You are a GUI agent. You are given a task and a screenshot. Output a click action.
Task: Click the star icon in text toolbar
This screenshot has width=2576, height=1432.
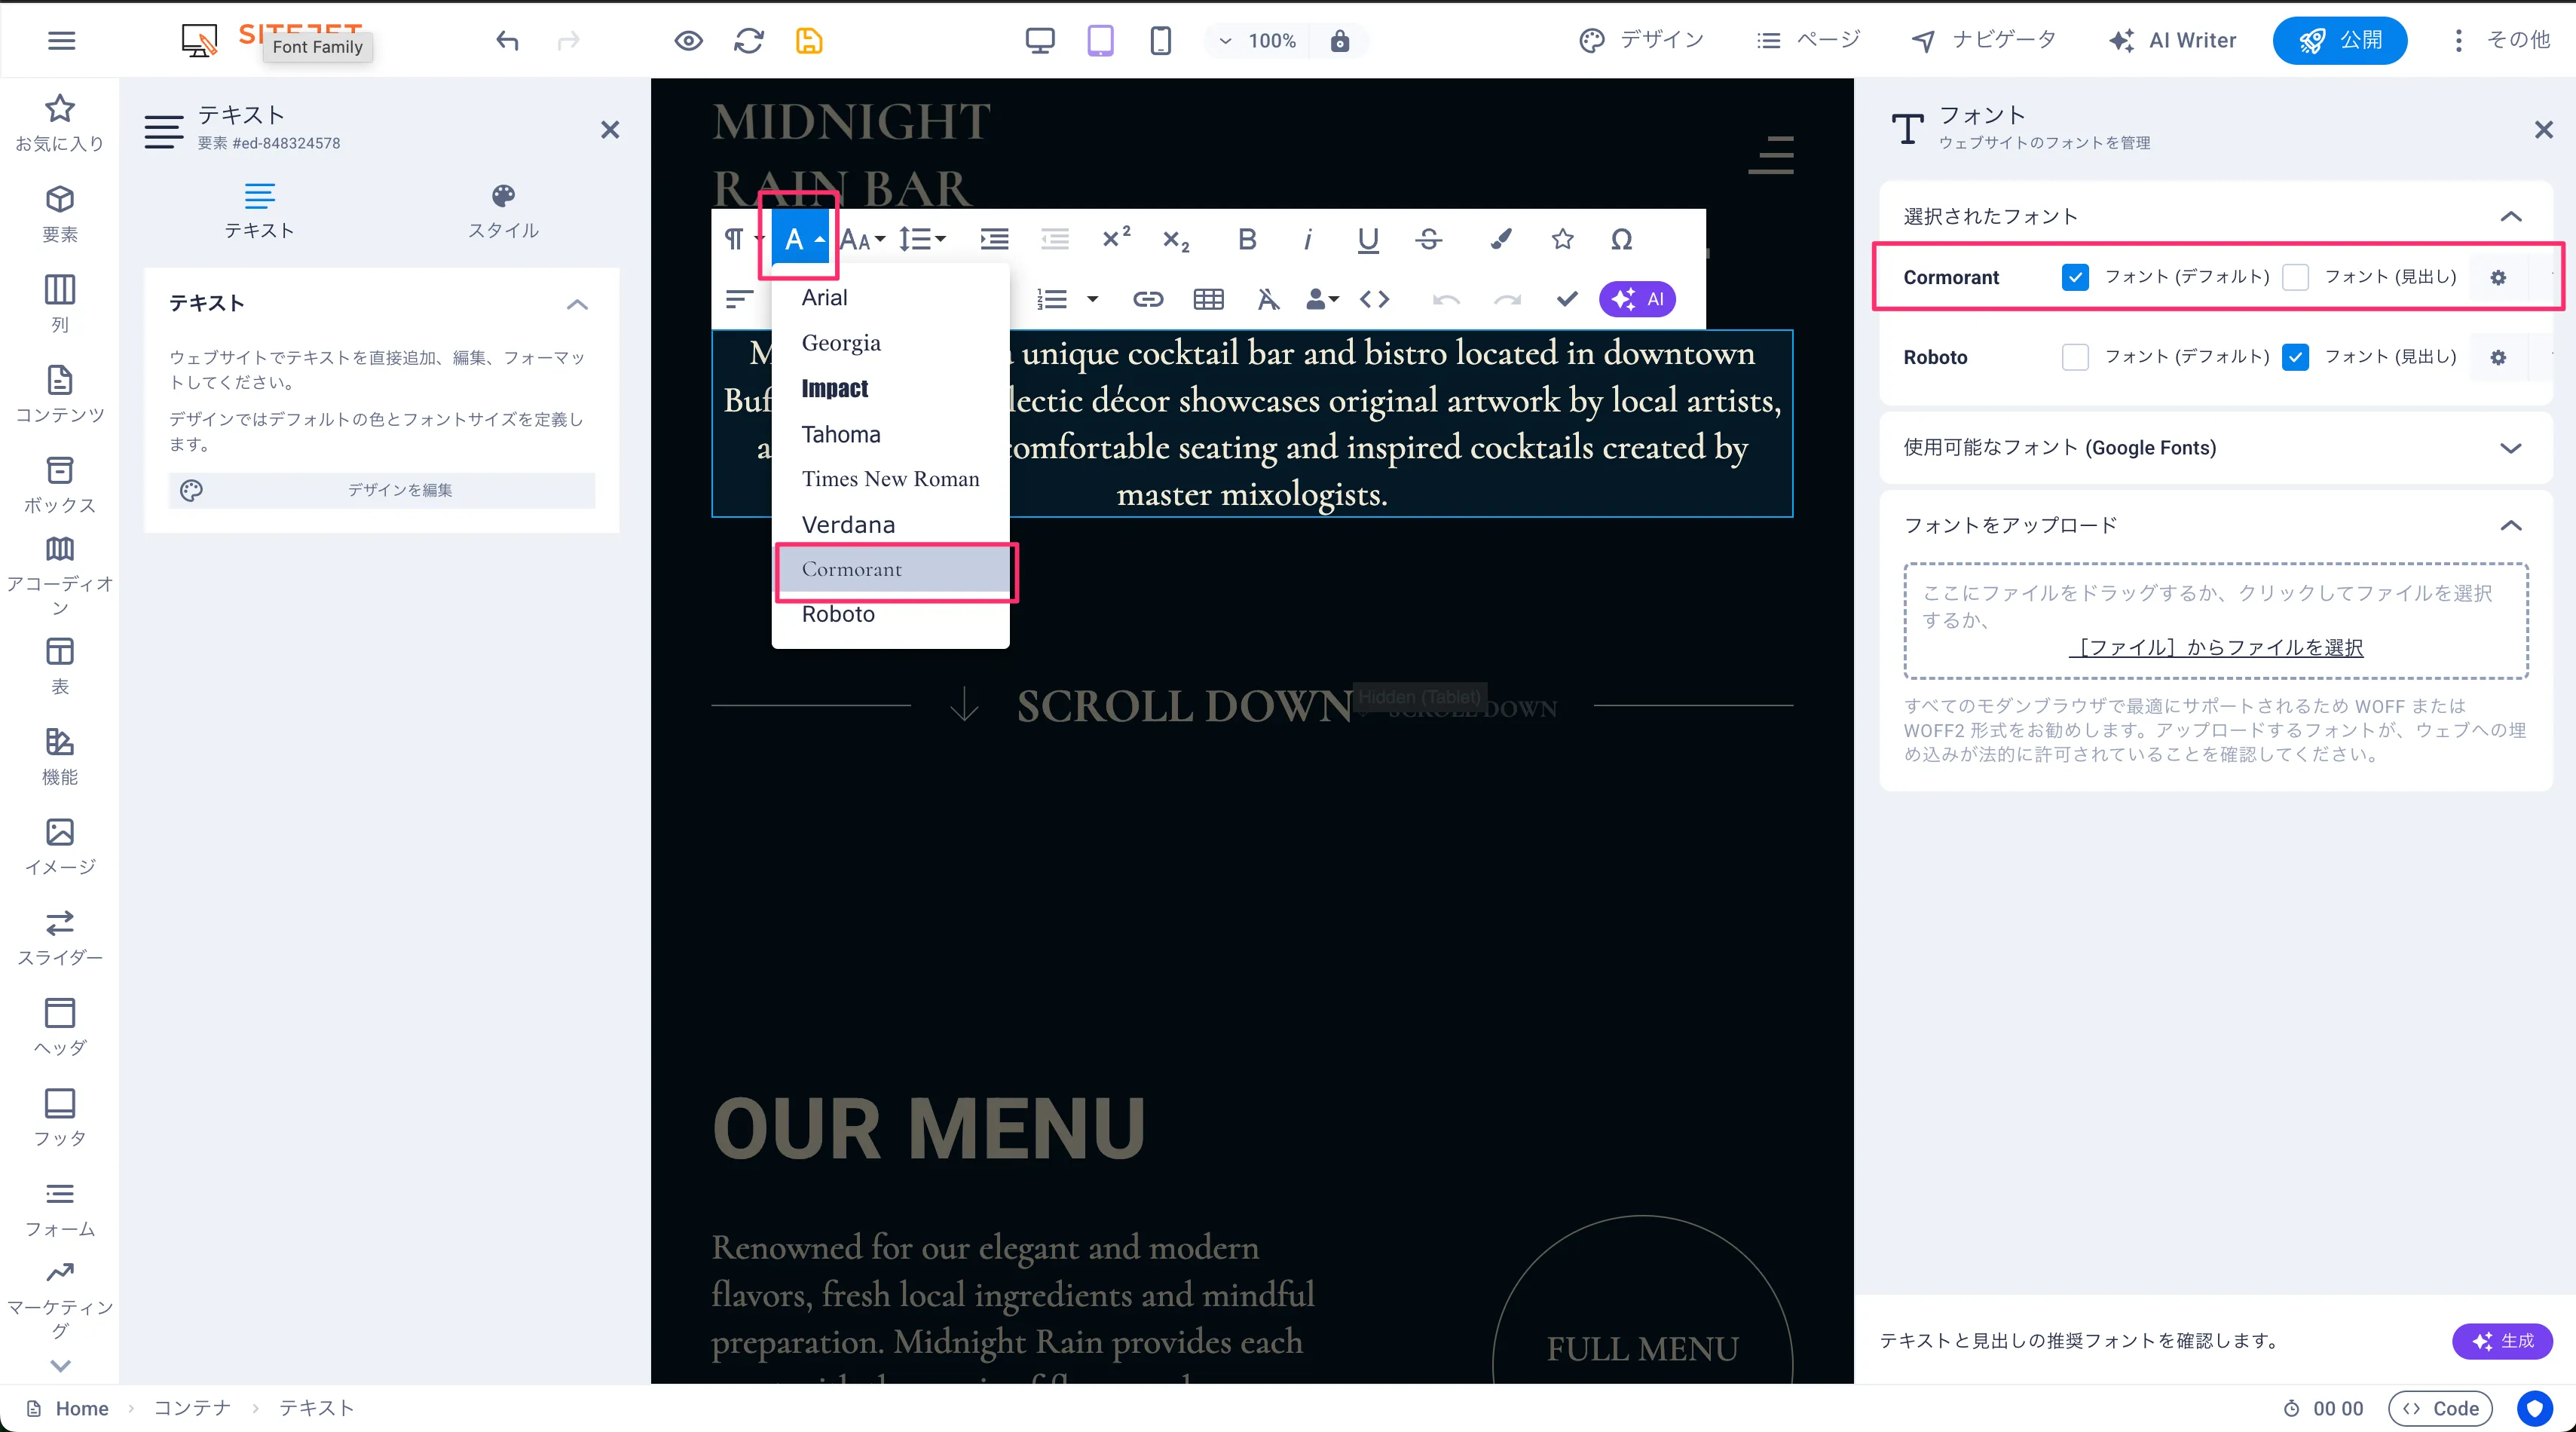click(1562, 239)
